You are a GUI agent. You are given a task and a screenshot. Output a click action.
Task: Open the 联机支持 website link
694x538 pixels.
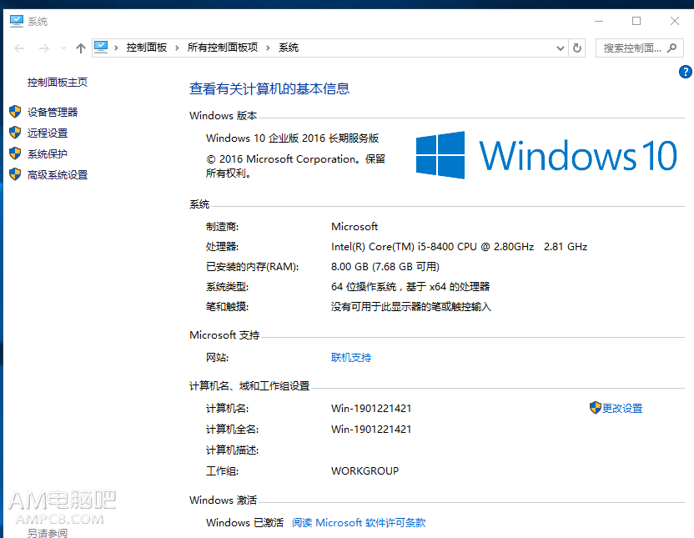click(x=351, y=358)
